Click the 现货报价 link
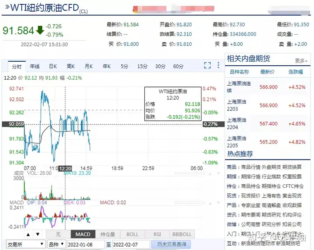The height and width of the screenshot is (250, 314). 250,196
